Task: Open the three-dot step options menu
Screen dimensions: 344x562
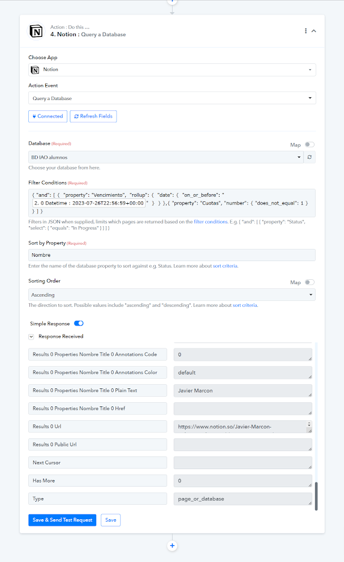Action: pos(306,31)
